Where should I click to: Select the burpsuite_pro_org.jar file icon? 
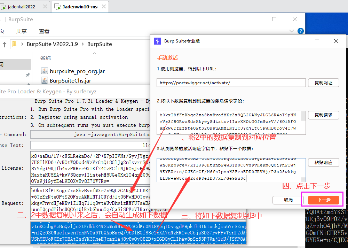pyautogui.click(x=45, y=71)
